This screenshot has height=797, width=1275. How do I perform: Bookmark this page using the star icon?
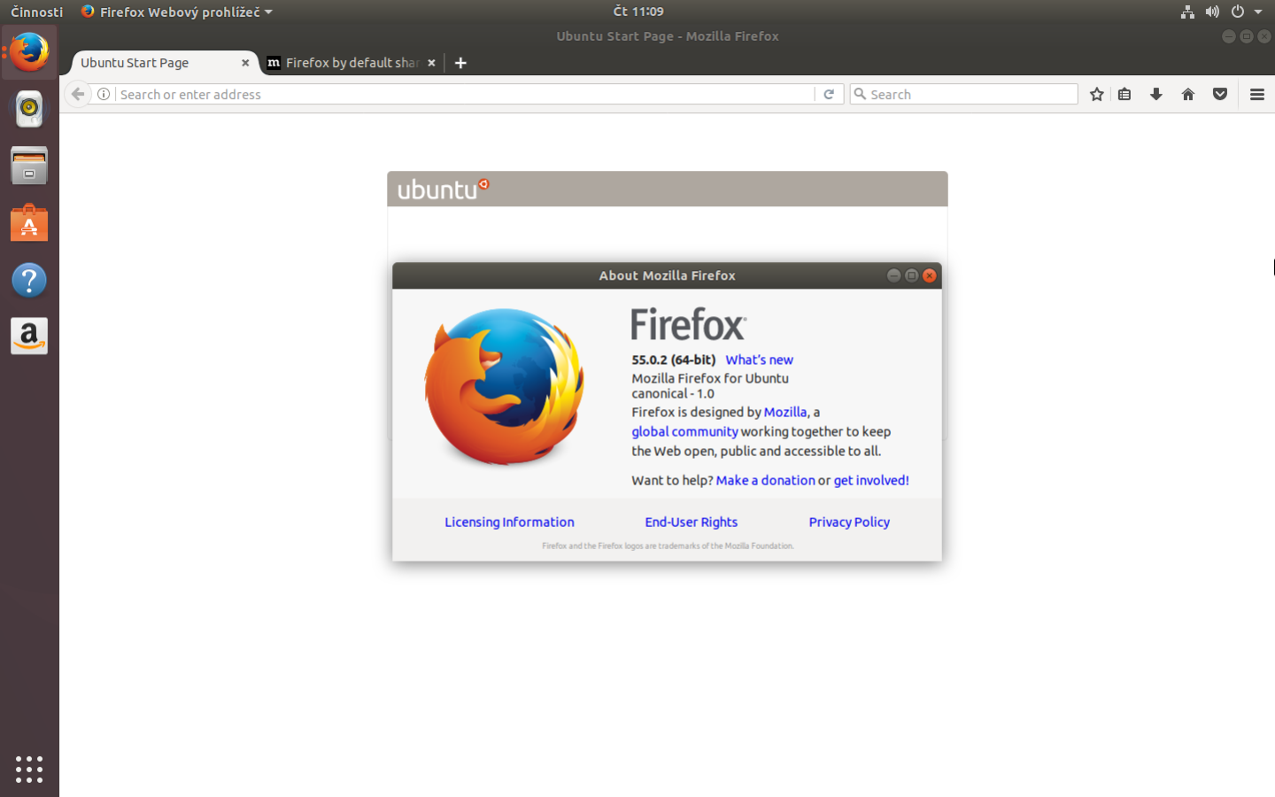[x=1097, y=94]
